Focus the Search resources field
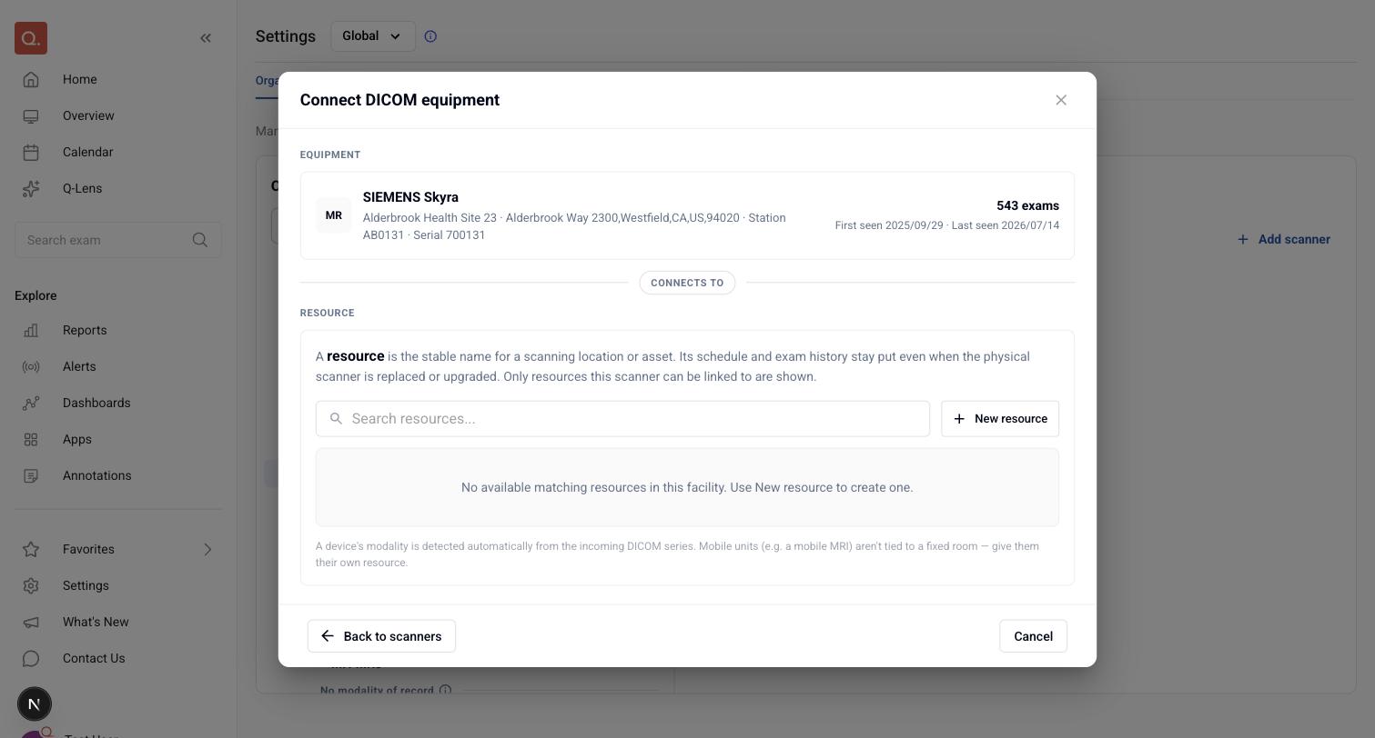The image size is (1375, 738). 622,419
